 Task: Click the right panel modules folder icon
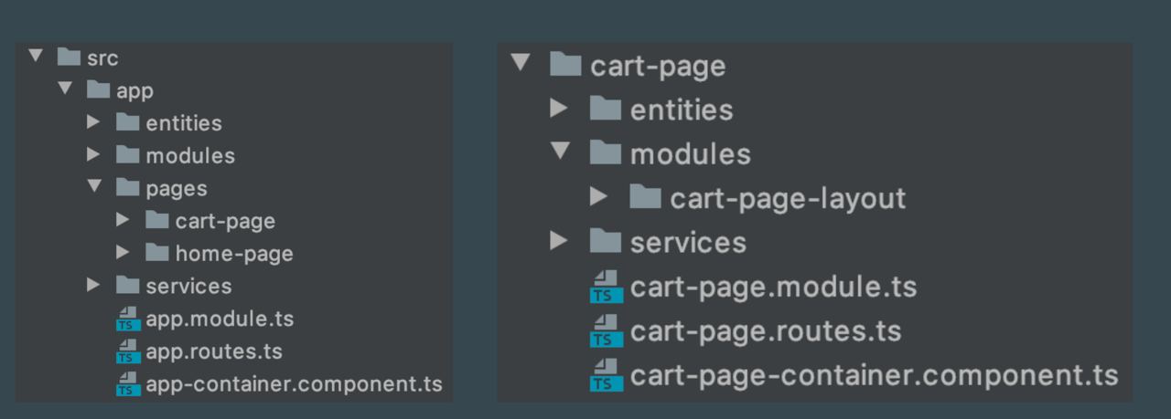[606, 153]
